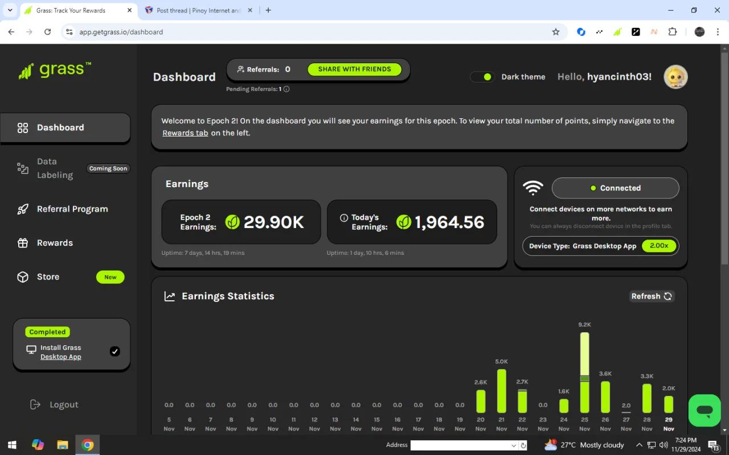The height and width of the screenshot is (455, 729).
Task: Click the monitor icon beside Install Grass
Action: pos(31,349)
